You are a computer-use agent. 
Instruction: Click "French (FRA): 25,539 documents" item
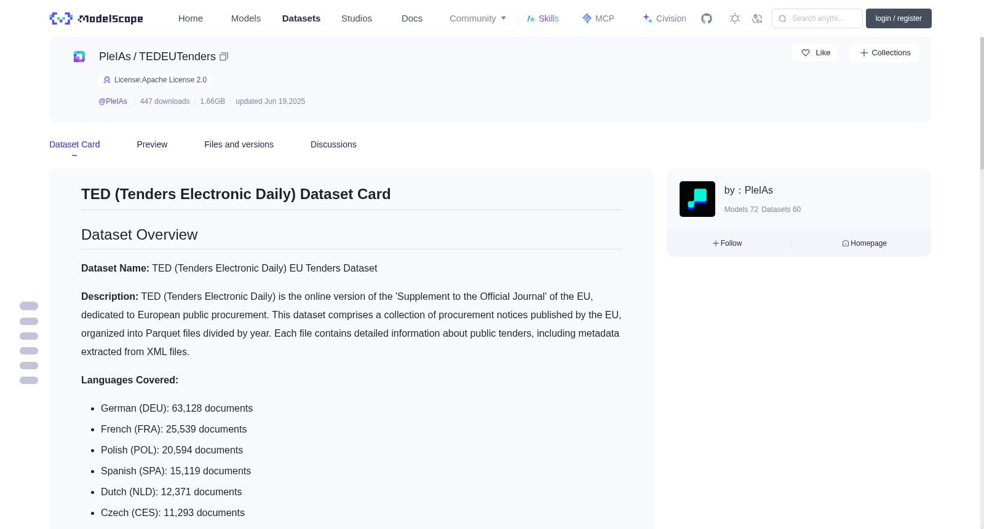[x=173, y=429]
